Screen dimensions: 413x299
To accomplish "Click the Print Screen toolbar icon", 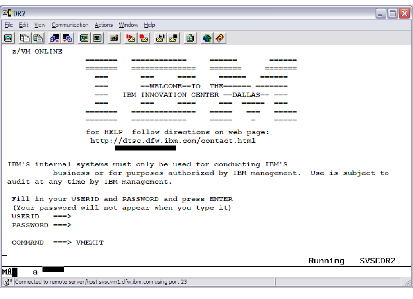I will click(x=9, y=38).
